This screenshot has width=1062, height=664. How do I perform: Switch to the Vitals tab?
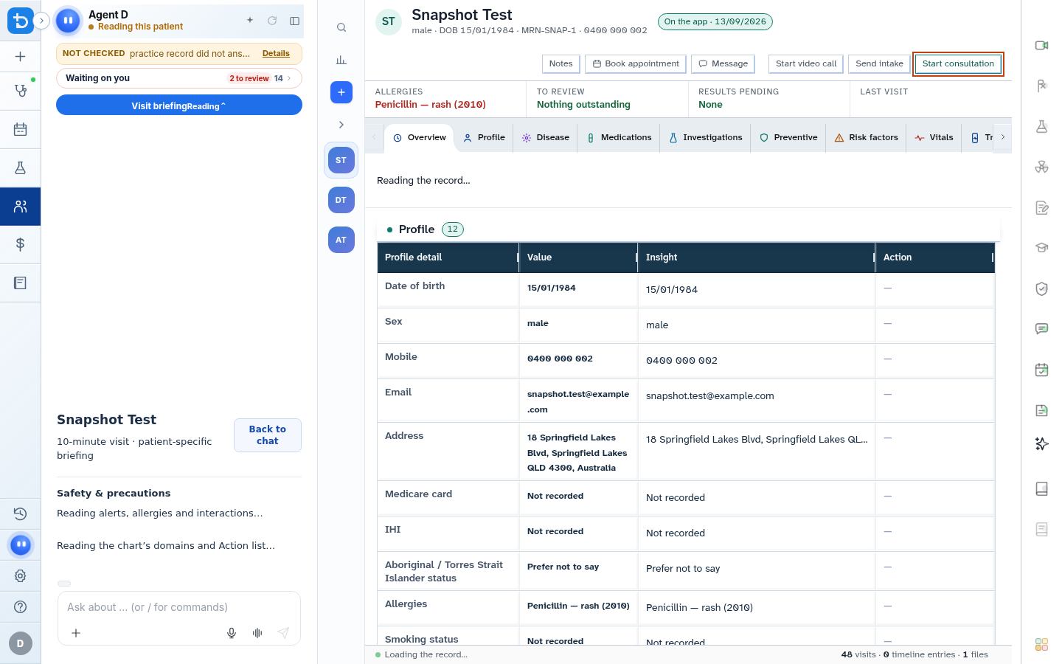tap(934, 138)
